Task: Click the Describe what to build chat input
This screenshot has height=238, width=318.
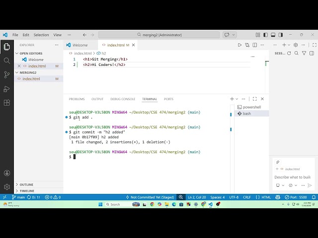Action: 293,177
